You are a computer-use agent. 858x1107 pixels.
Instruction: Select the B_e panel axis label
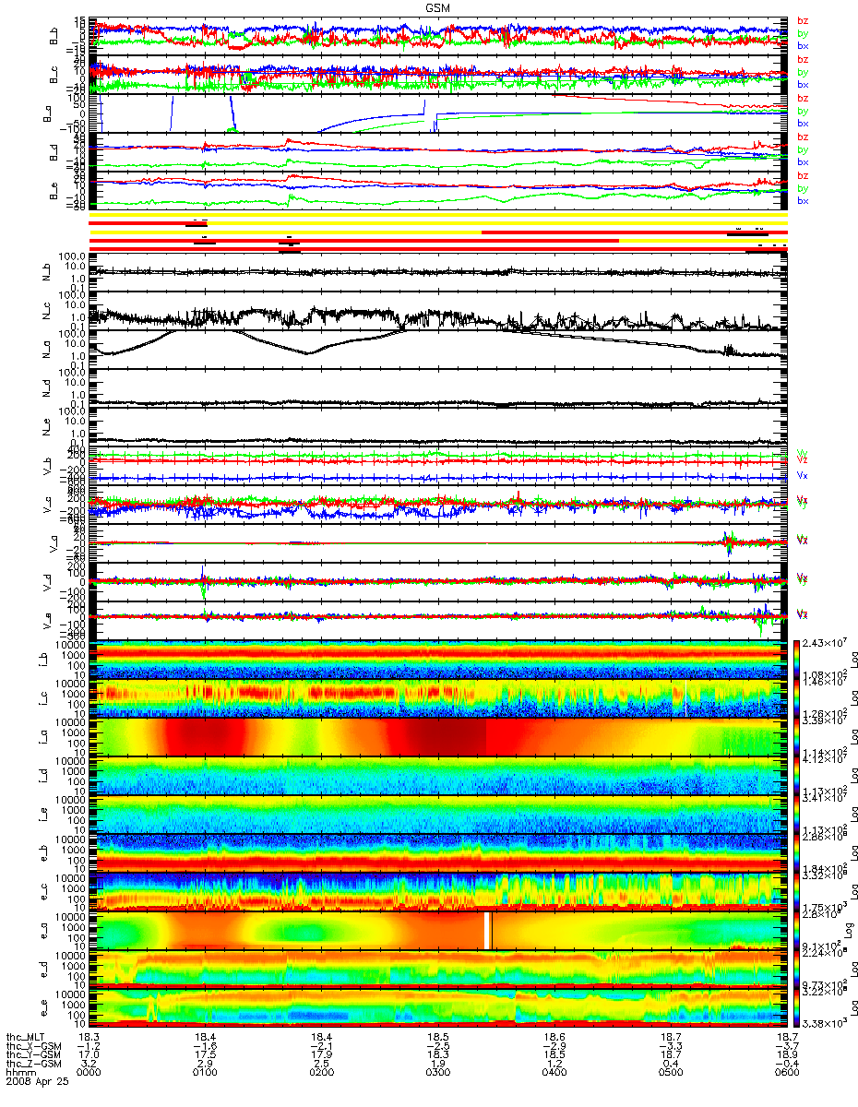tap(54, 191)
